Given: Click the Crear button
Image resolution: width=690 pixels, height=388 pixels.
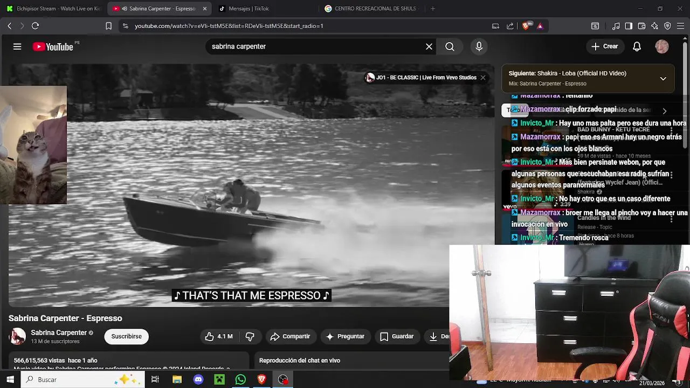Looking at the screenshot, I should [605, 47].
